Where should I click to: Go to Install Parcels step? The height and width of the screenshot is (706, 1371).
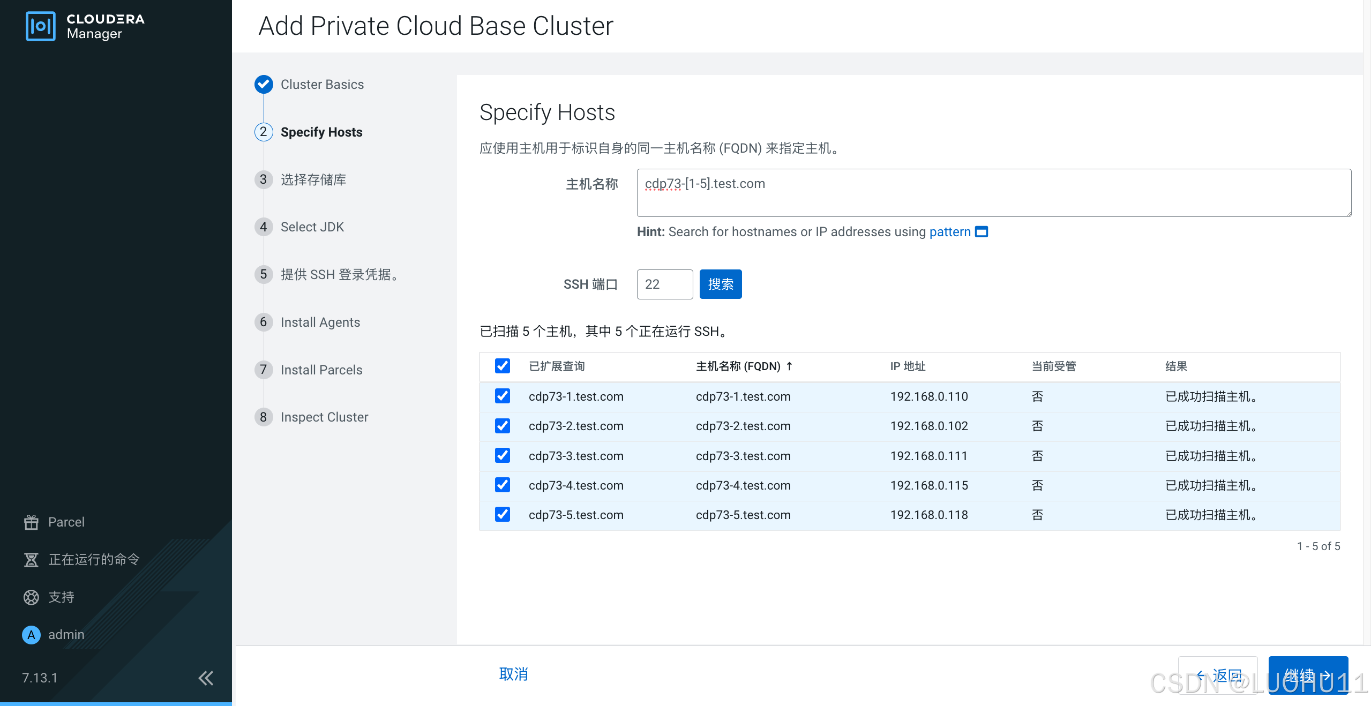pyautogui.click(x=321, y=370)
